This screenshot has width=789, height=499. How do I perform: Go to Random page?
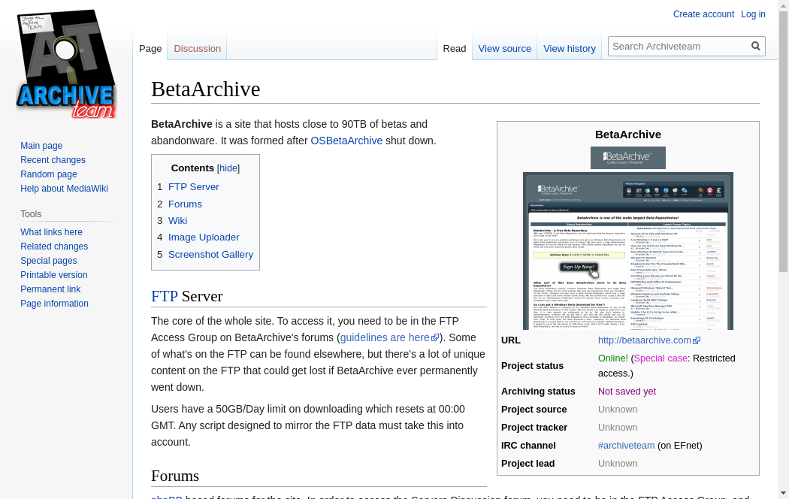pyautogui.click(x=48, y=174)
